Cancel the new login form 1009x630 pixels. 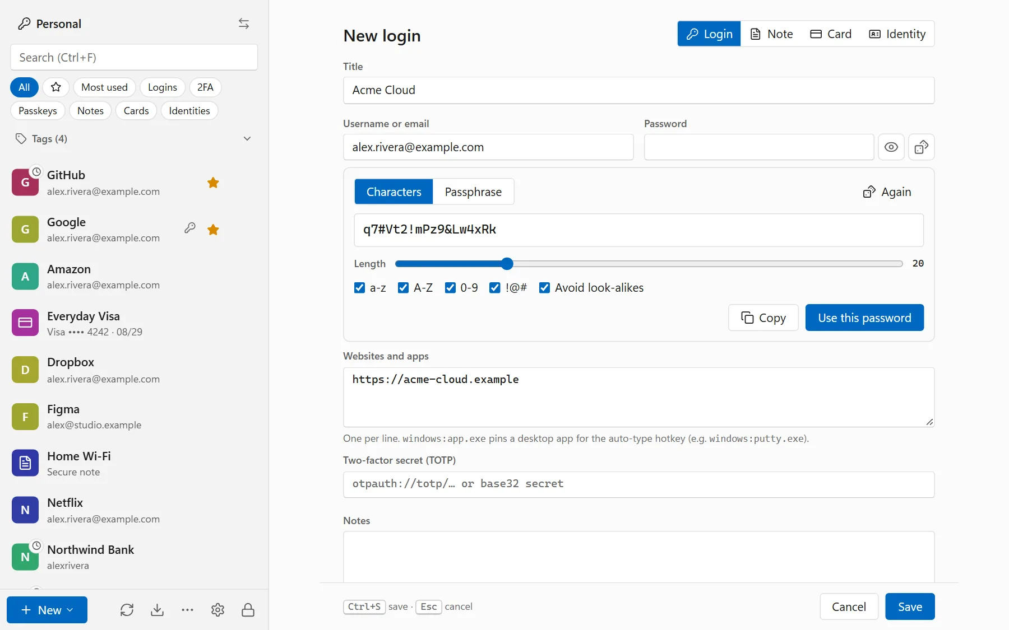click(849, 607)
